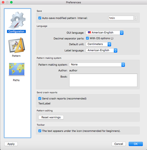
Task: Click the Pattern editing section heading
Action: pyautogui.click(x=45, y=111)
